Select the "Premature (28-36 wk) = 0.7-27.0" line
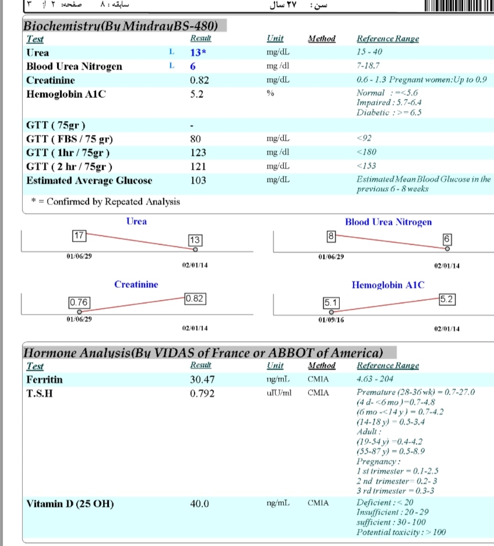The width and height of the screenshot is (494, 546). click(416, 392)
